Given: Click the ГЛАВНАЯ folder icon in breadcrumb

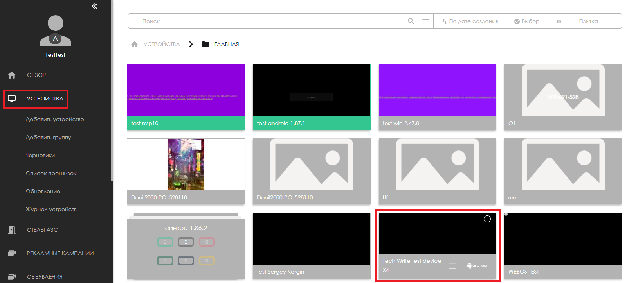Looking at the screenshot, I should click(x=205, y=44).
